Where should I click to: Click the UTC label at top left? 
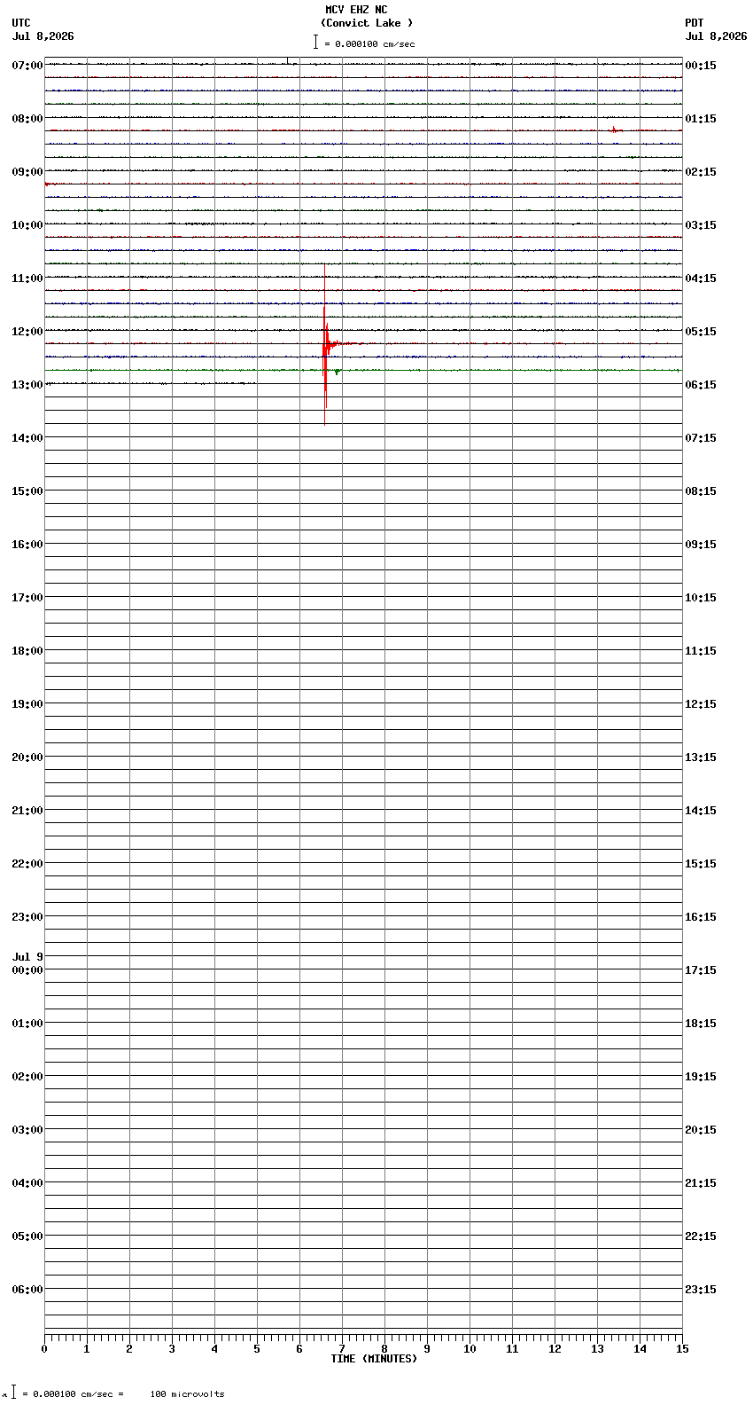pyautogui.click(x=21, y=23)
